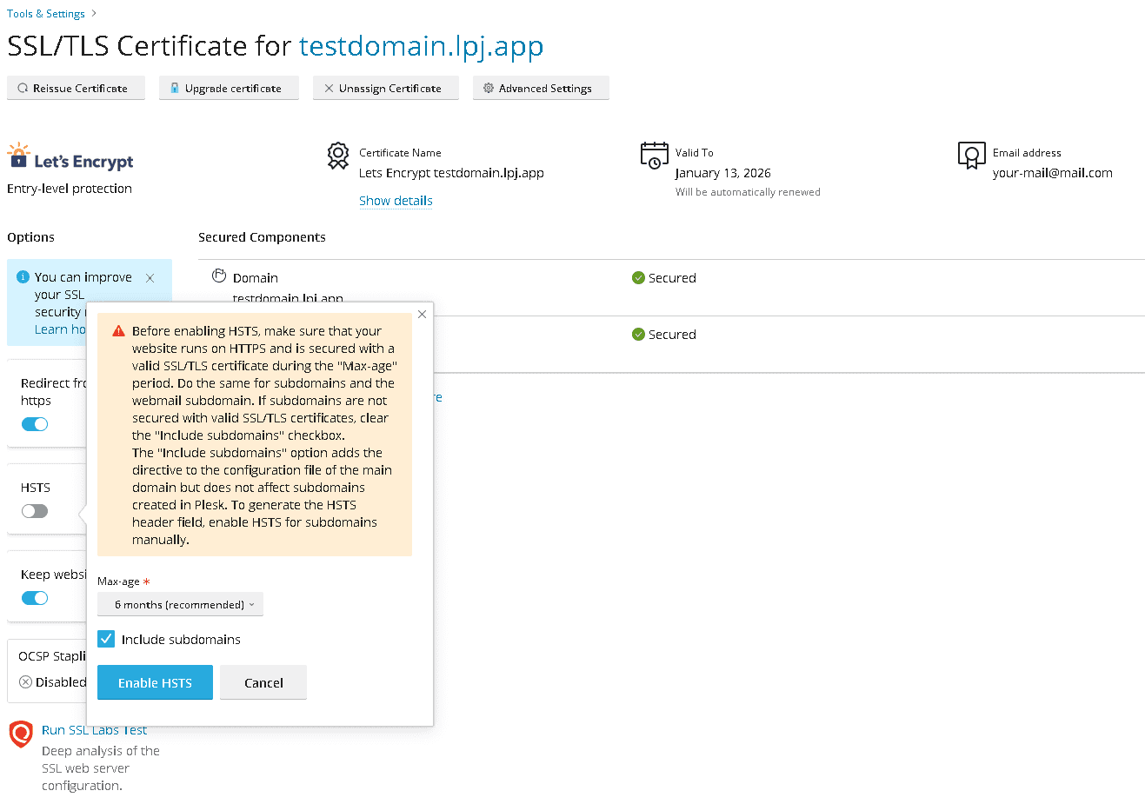Screen dimensions: 1145x804
Task: Dismiss the SSL security improvement tip
Action: coord(150,278)
